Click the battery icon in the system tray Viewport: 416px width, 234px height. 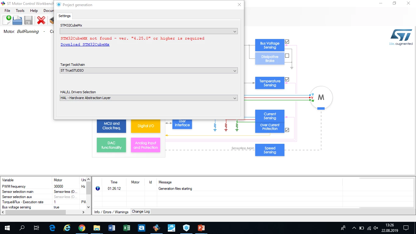coord(361,228)
